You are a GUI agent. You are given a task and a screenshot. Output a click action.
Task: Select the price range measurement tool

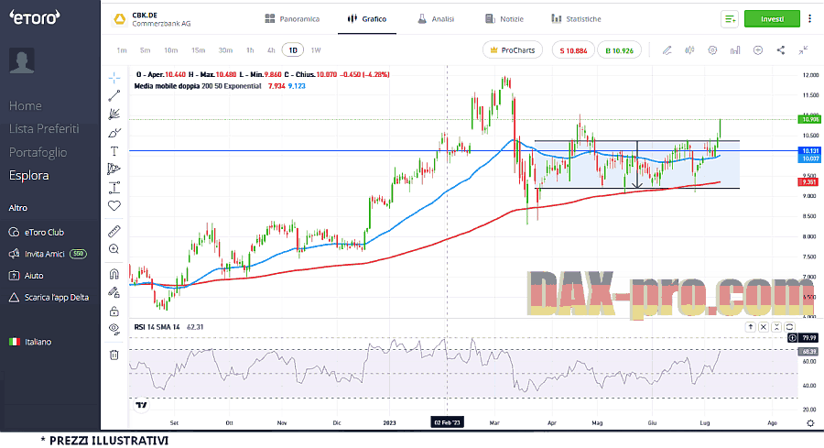(x=114, y=187)
